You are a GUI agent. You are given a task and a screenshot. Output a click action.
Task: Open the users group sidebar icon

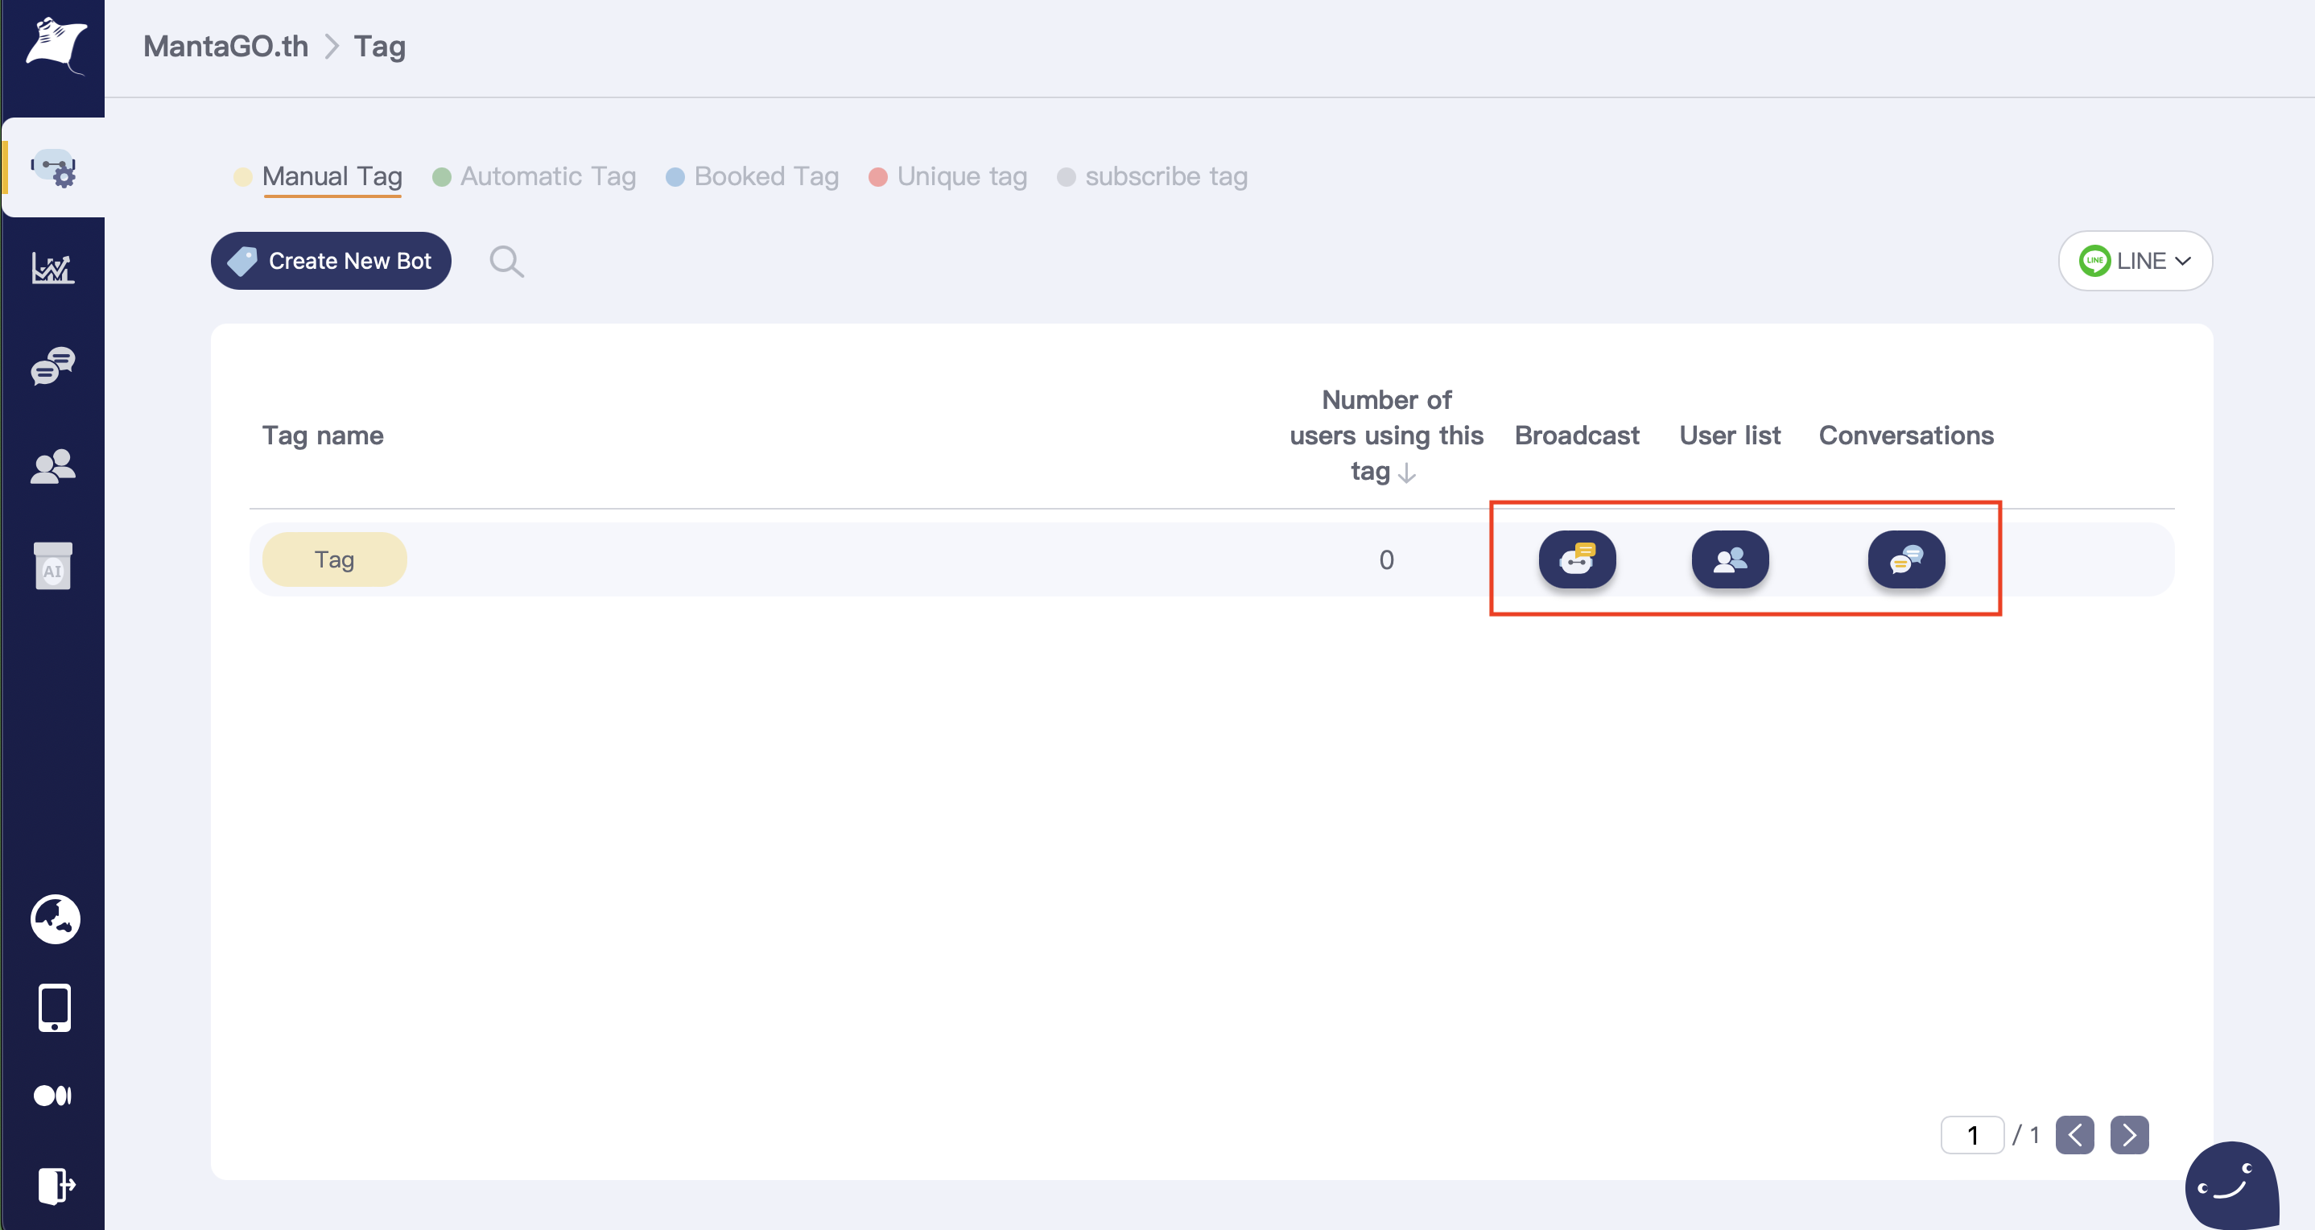click(53, 465)
